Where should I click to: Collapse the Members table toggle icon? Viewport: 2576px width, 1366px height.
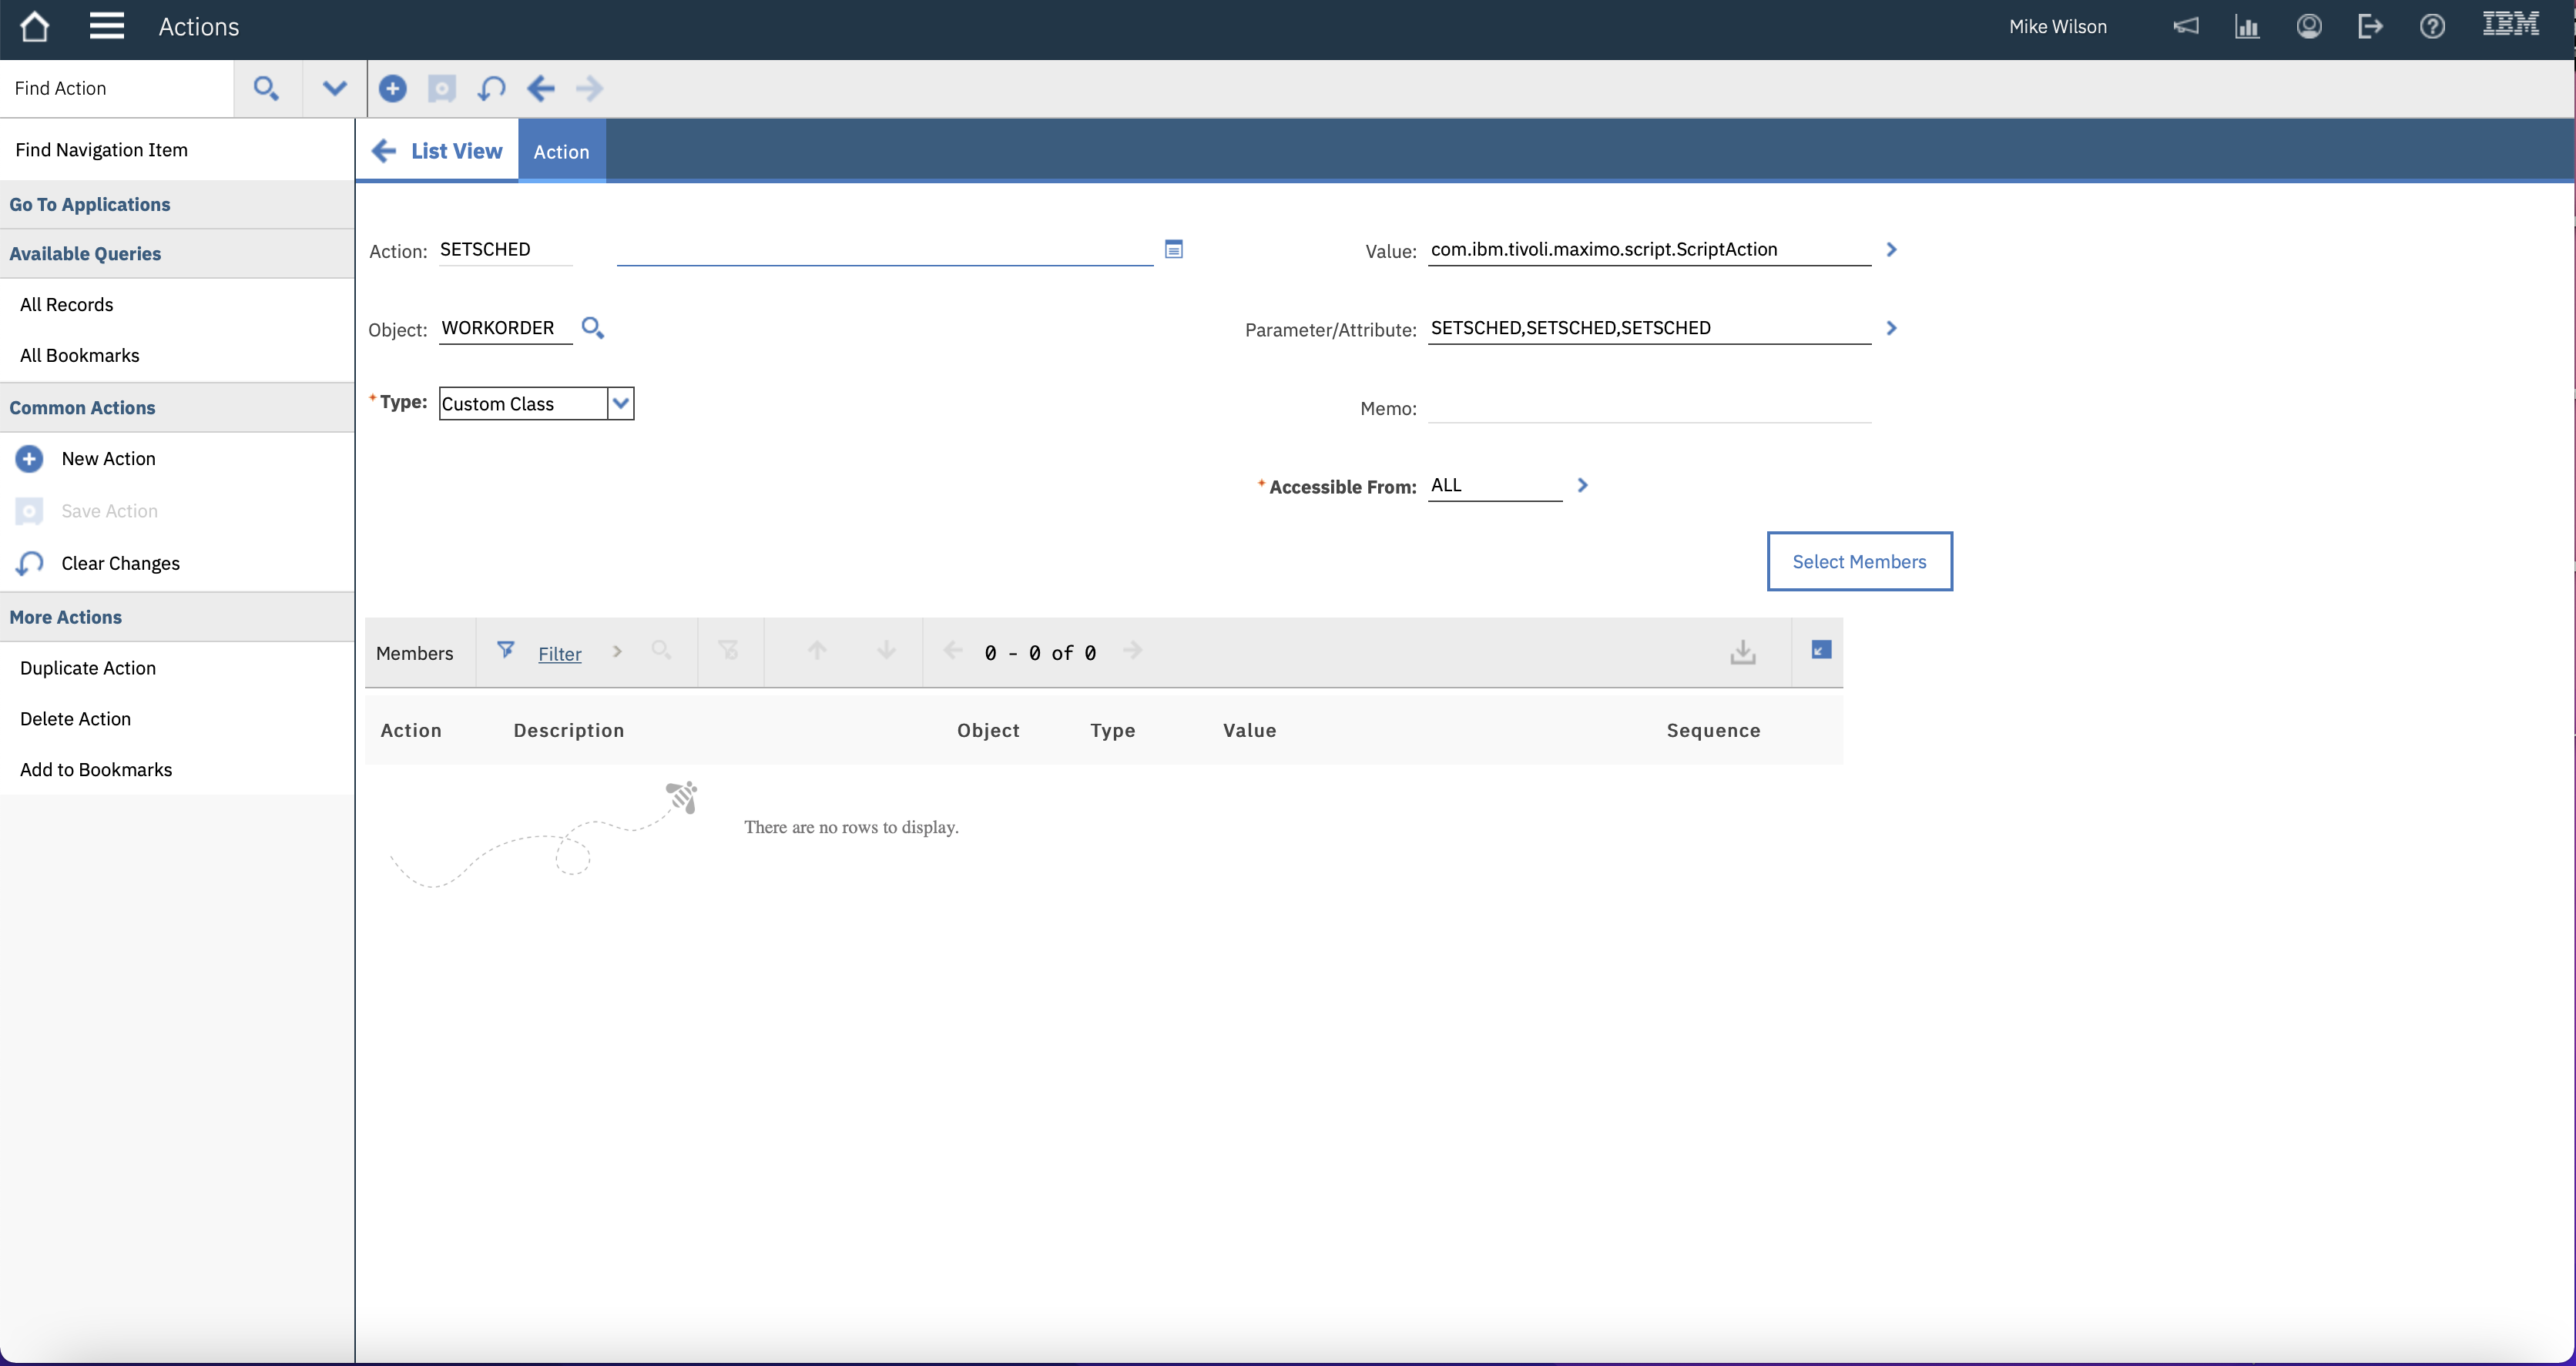(x=1821, y=651)
